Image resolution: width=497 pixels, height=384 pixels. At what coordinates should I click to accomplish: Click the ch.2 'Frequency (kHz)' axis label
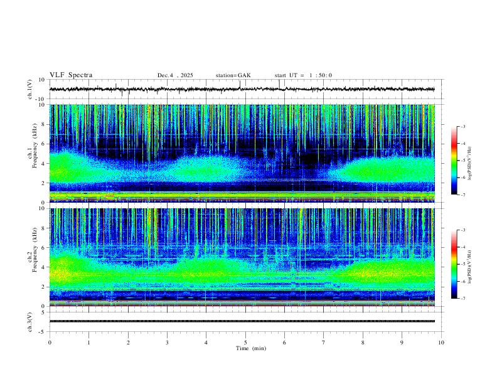tap(35, 250)
